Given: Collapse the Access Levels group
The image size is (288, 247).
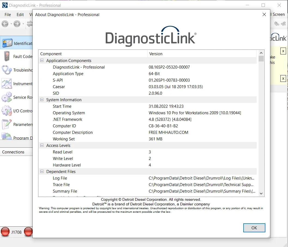Looking at the screenshot, I should click(42, 146).
